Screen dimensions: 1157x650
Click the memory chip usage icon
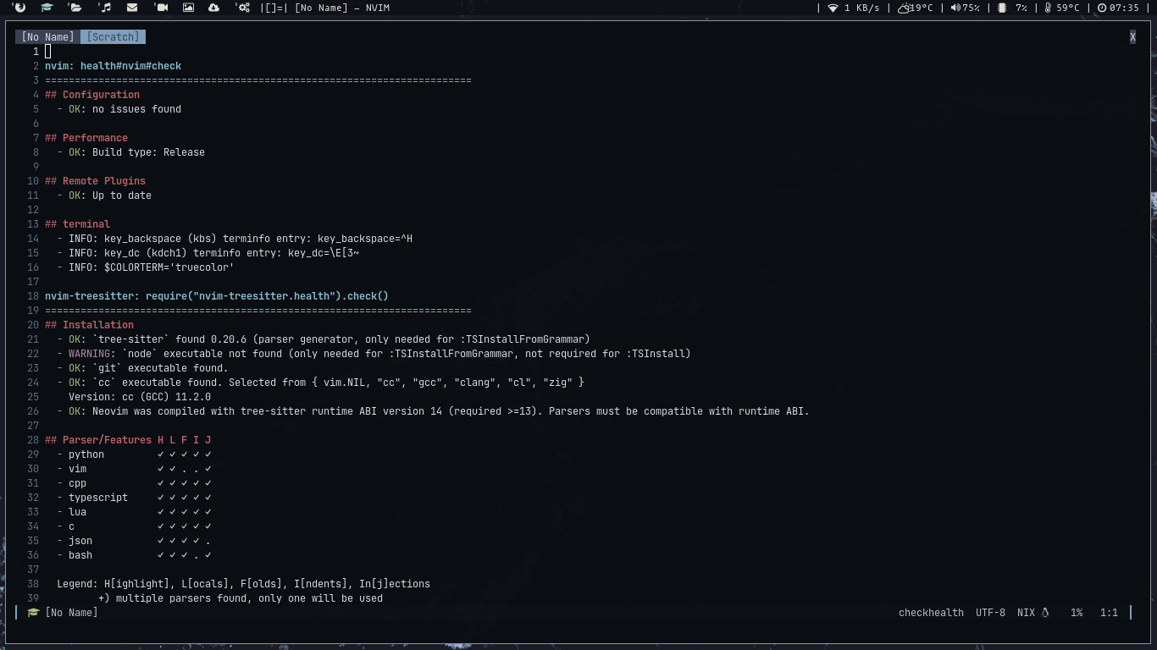[x=1002, y=8]
